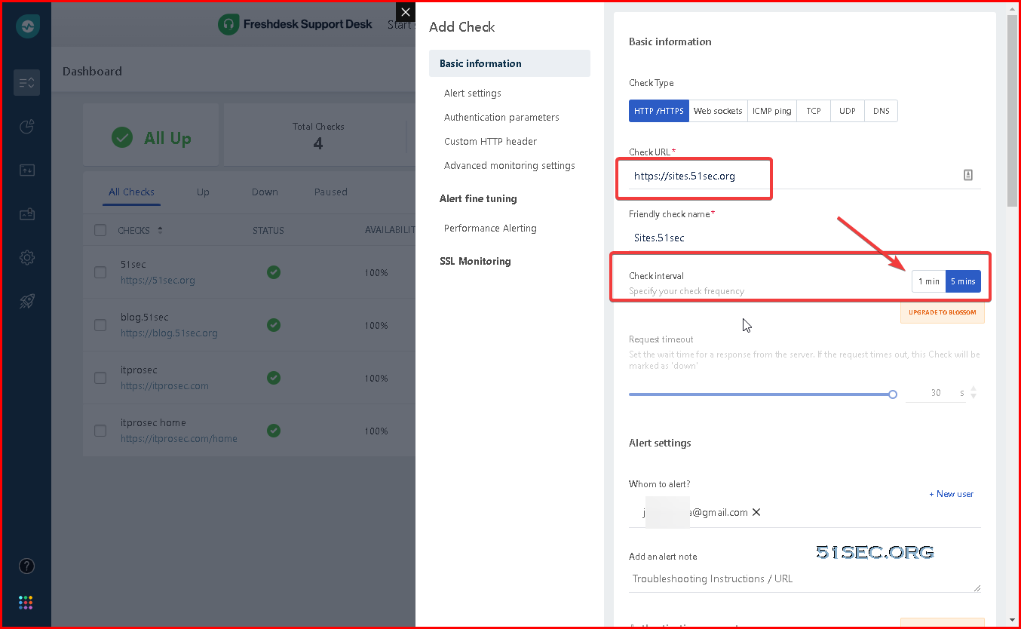Tick the checkbox for blog.51sec check
This screenshot has height=629, width=1021.
(100, 325)
